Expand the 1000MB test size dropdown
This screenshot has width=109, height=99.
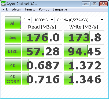pyautogui.click(x=44, y=20)
